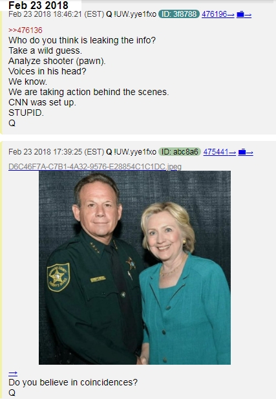Screen dimensions: 276x399
Task: Click the line 'Who do you think is leaking the info?'
Action: 82,40
